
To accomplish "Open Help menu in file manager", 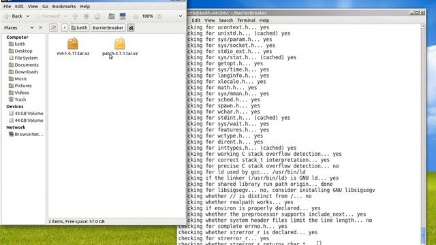I will click(84, 6).
